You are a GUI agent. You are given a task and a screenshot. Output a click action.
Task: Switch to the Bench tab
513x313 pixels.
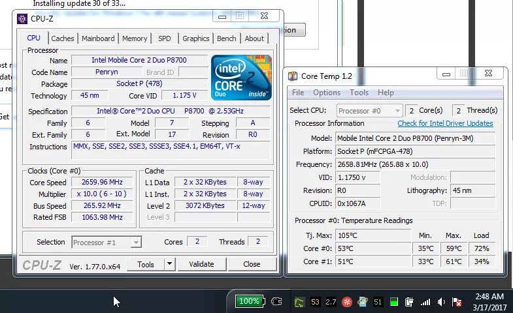click(226, 38)
